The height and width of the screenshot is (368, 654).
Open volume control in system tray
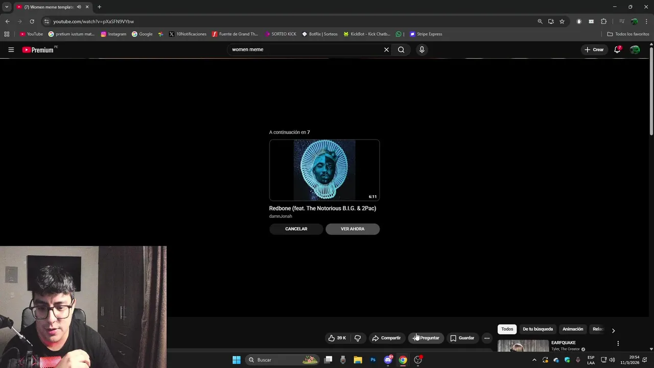click(x=612, y=360)
